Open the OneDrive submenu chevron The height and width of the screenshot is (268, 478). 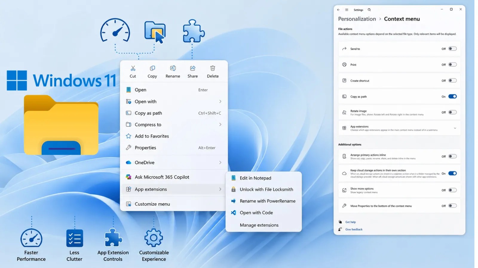click(x=220, y=163)
